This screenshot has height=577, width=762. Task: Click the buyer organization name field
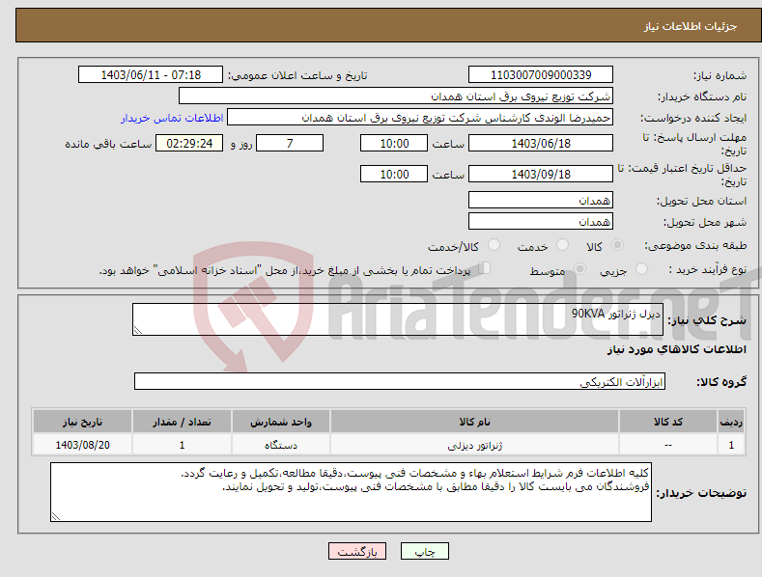click(x=396, y=96)
